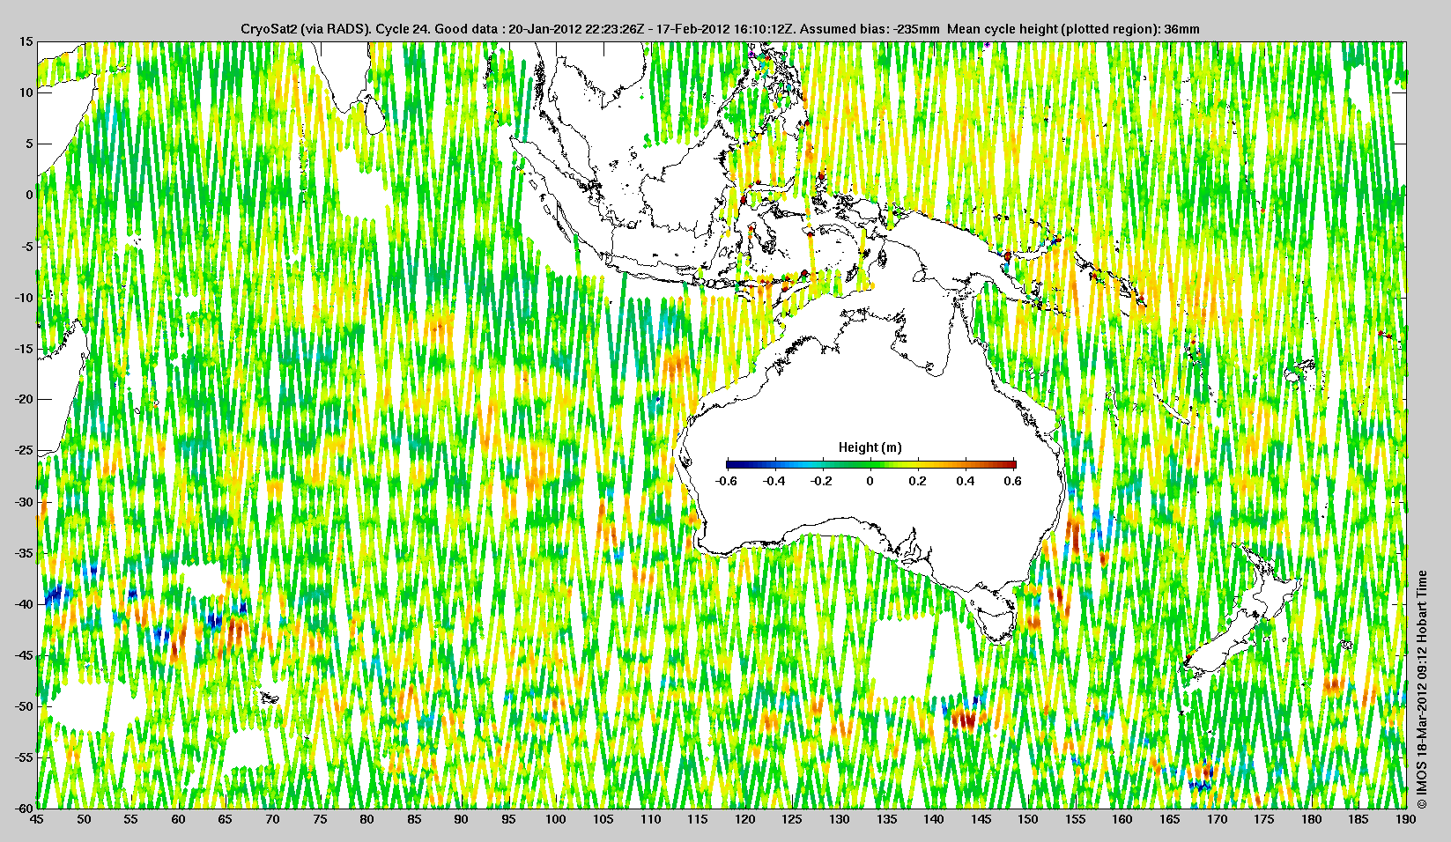Pick the "100" longitude tick label
Viewport: 1451px width, 842px height.
pos(556,819)
